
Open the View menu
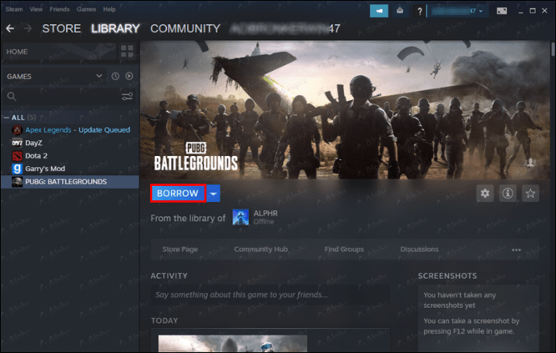pyautogui.click(x=35, y=10)
